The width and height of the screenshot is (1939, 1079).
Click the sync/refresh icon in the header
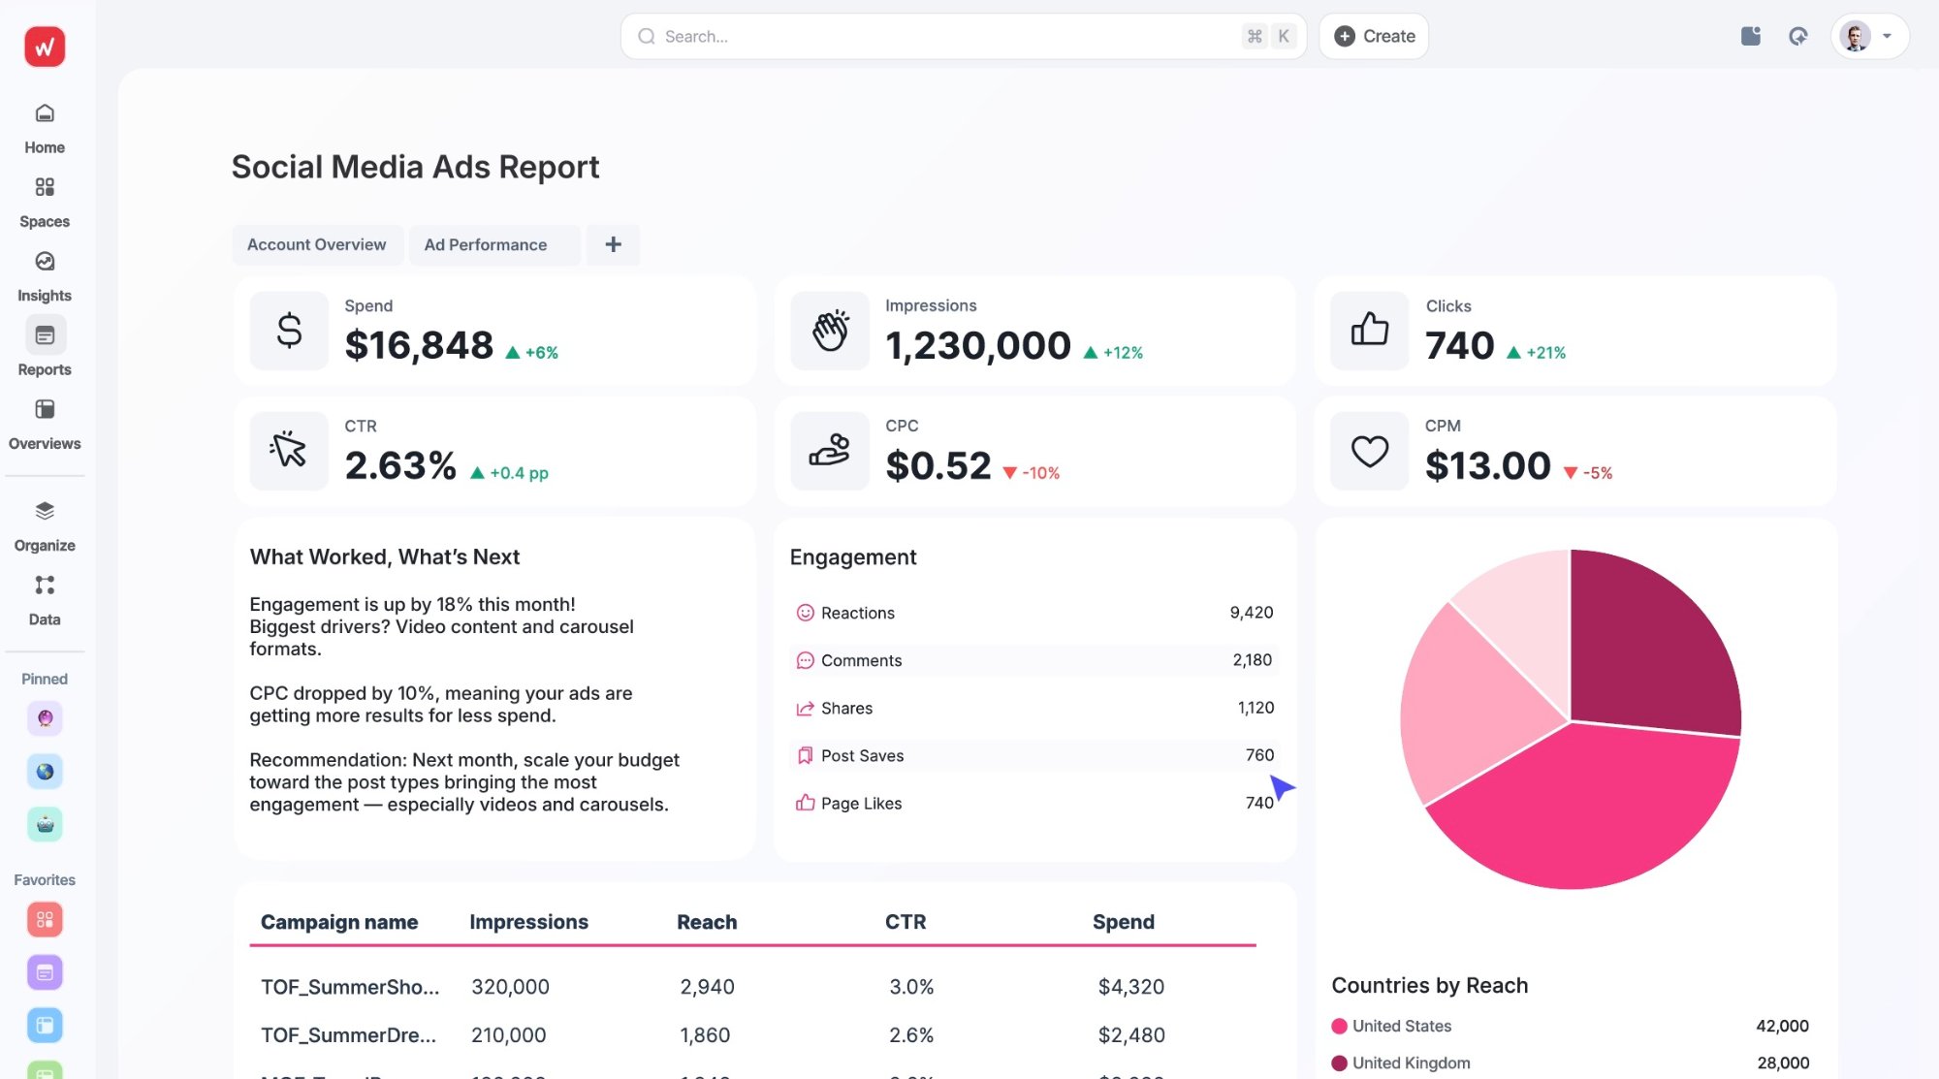pyautogui.click(x=1798, y=36)
